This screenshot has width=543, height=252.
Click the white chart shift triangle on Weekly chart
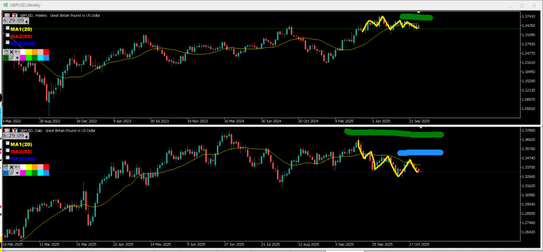click(x=419, y=12)
